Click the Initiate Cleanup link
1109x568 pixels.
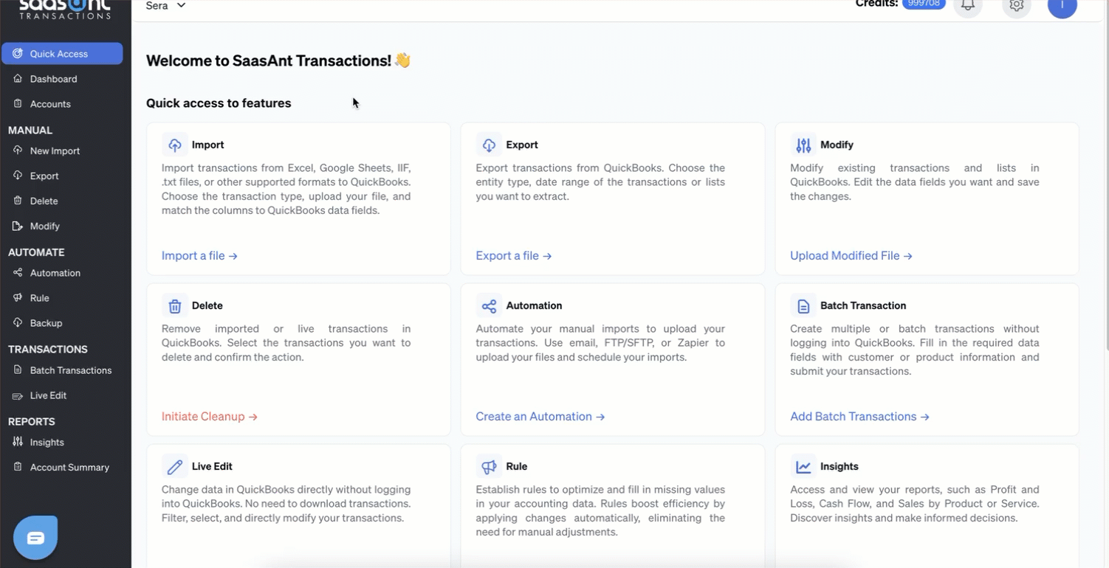pos(210,417)
